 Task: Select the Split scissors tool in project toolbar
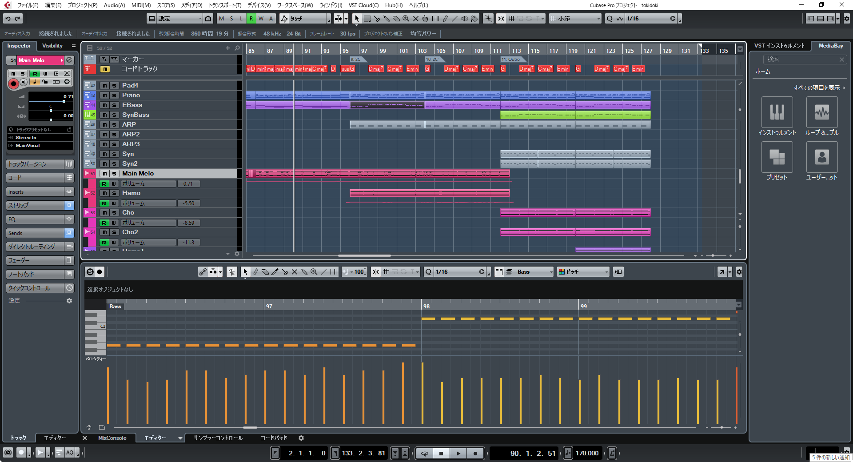click(377, 18)
